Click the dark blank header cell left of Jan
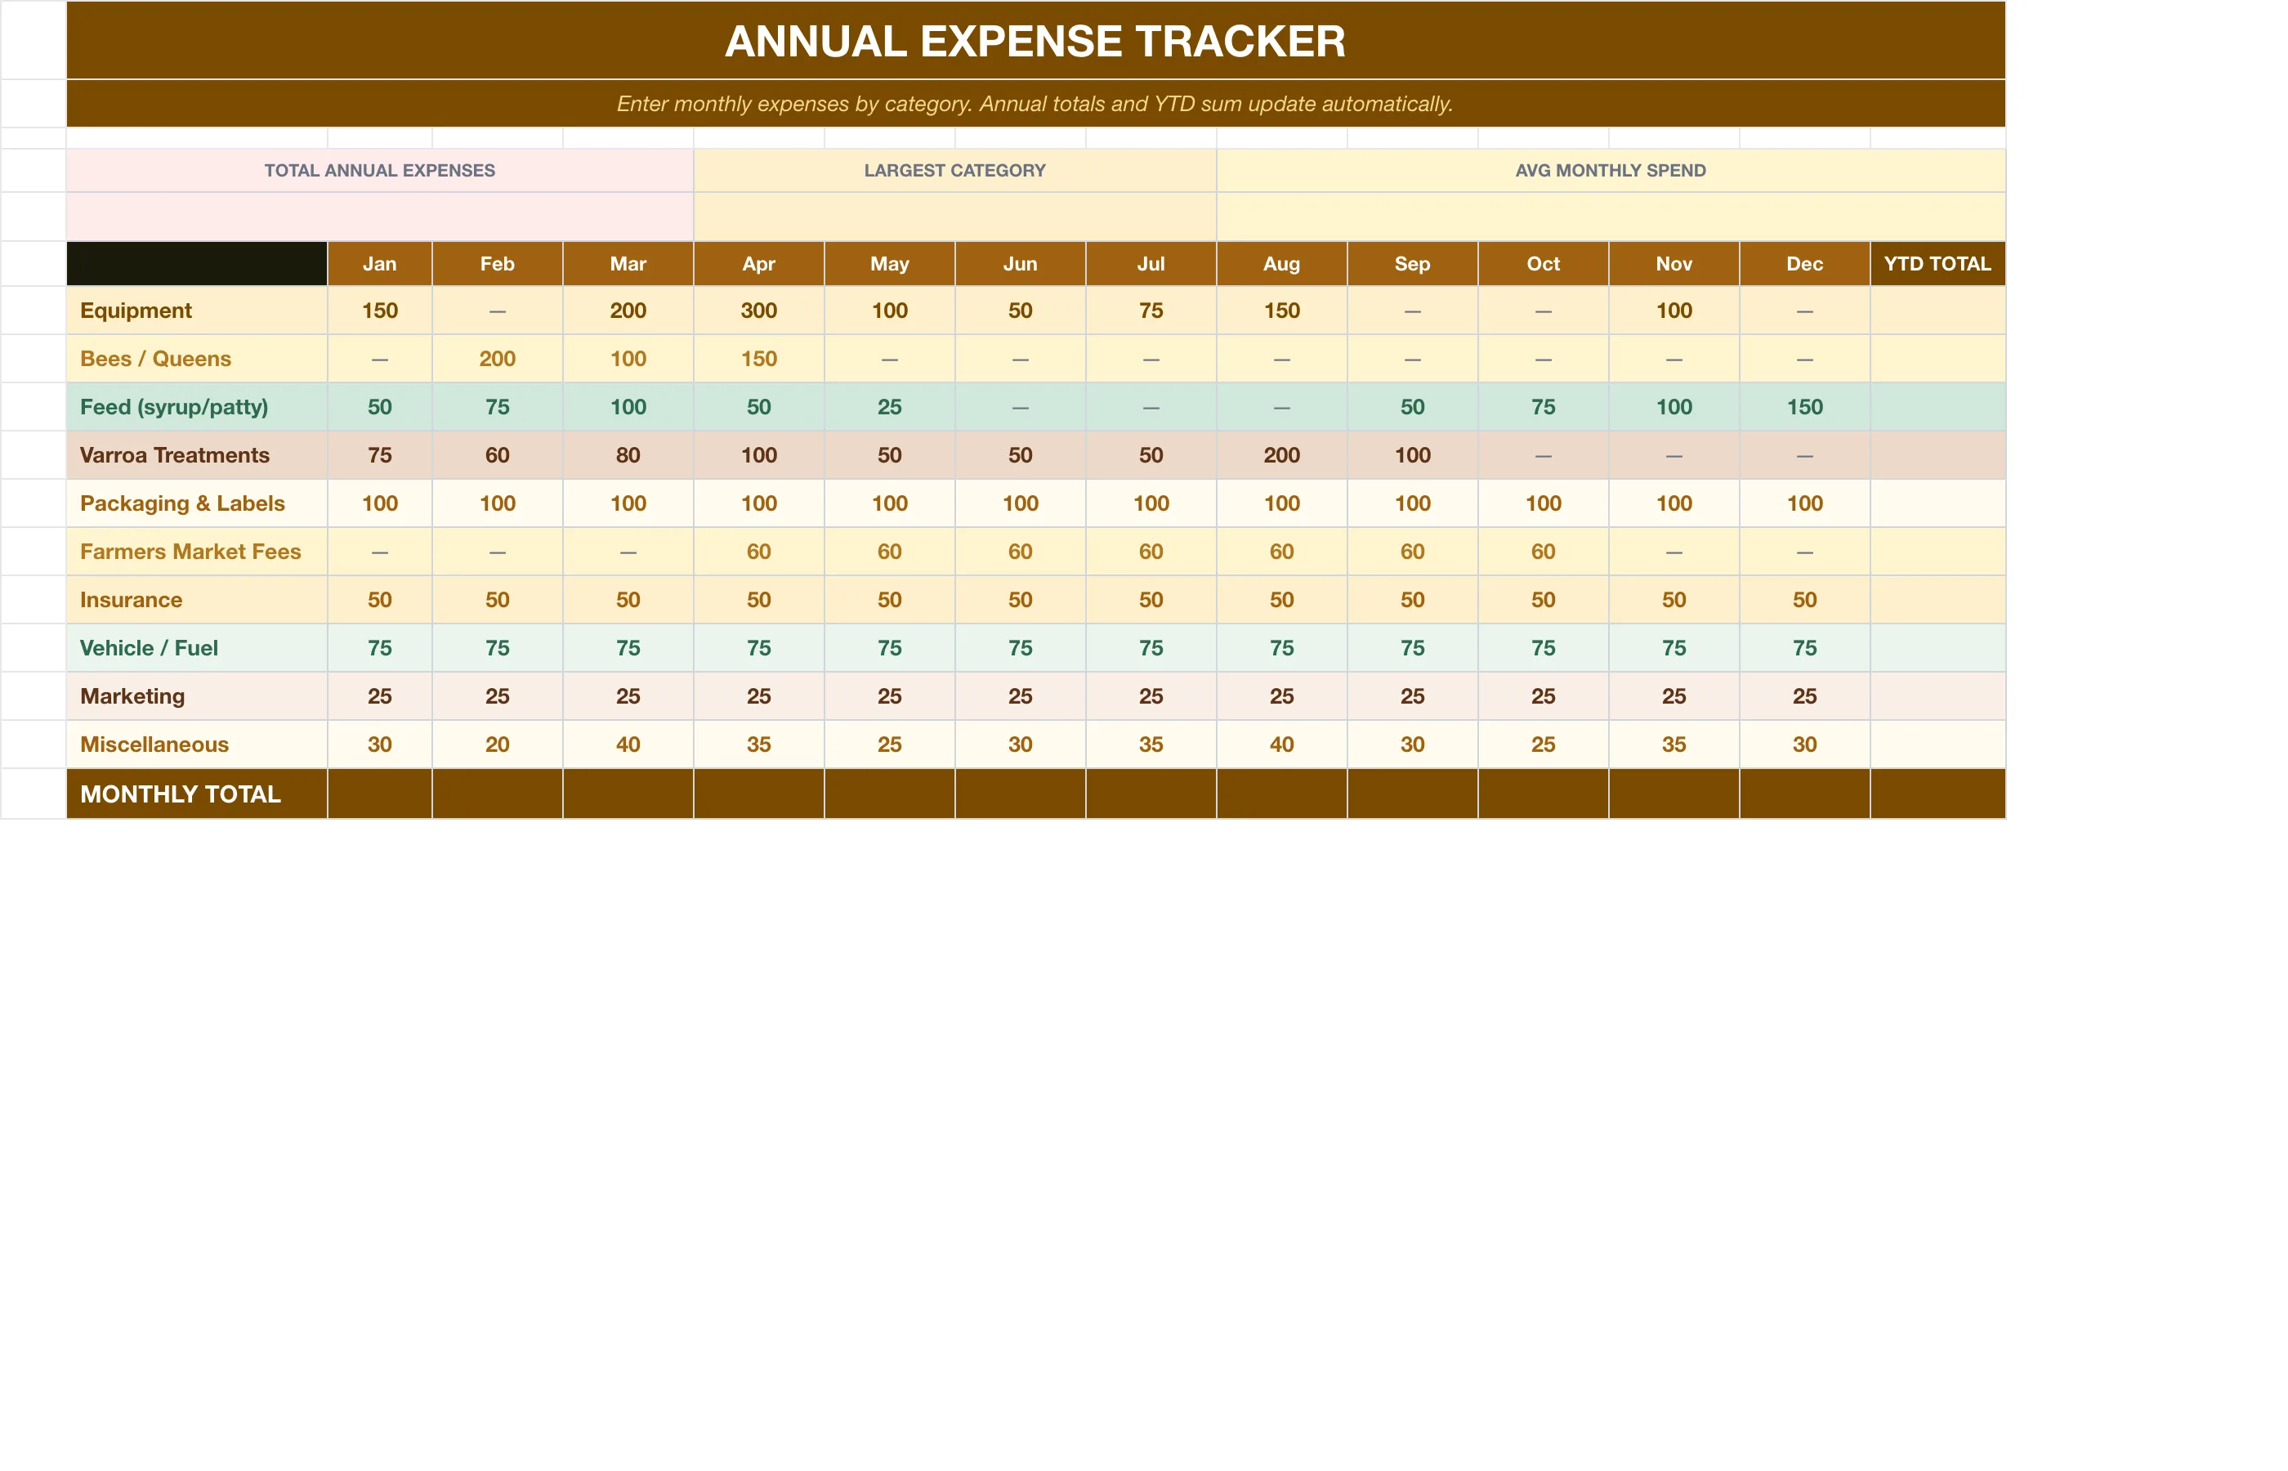2288x1471 pixels. click(197, 264)
